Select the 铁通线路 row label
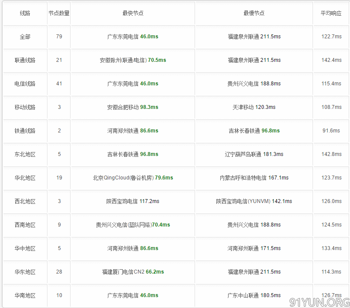350x308 pixels. coord(25,131)
